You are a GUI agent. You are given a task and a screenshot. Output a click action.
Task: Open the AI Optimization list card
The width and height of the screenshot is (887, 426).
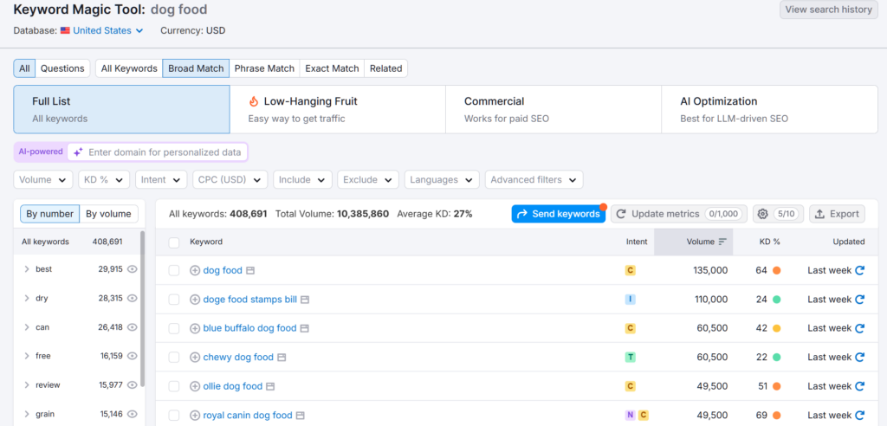[769, 110]
